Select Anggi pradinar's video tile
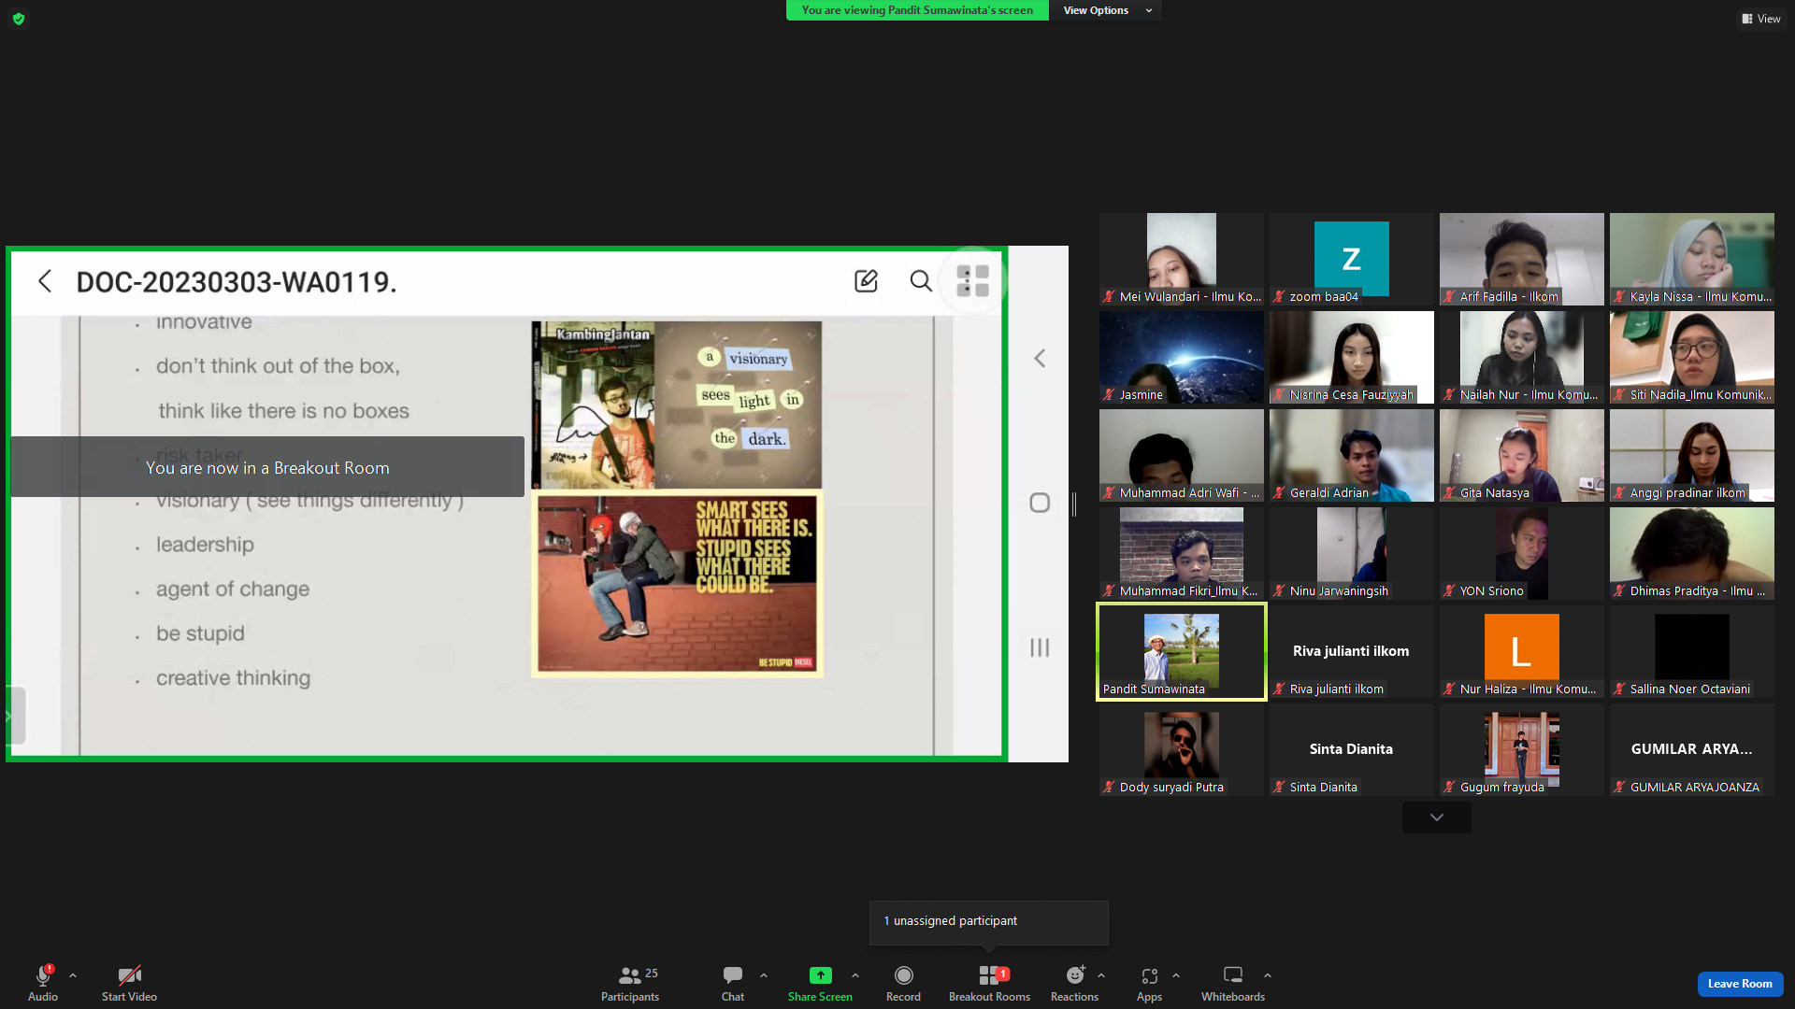The height and width of the screenshot is (1009, 1795). tap(1692, 456)
